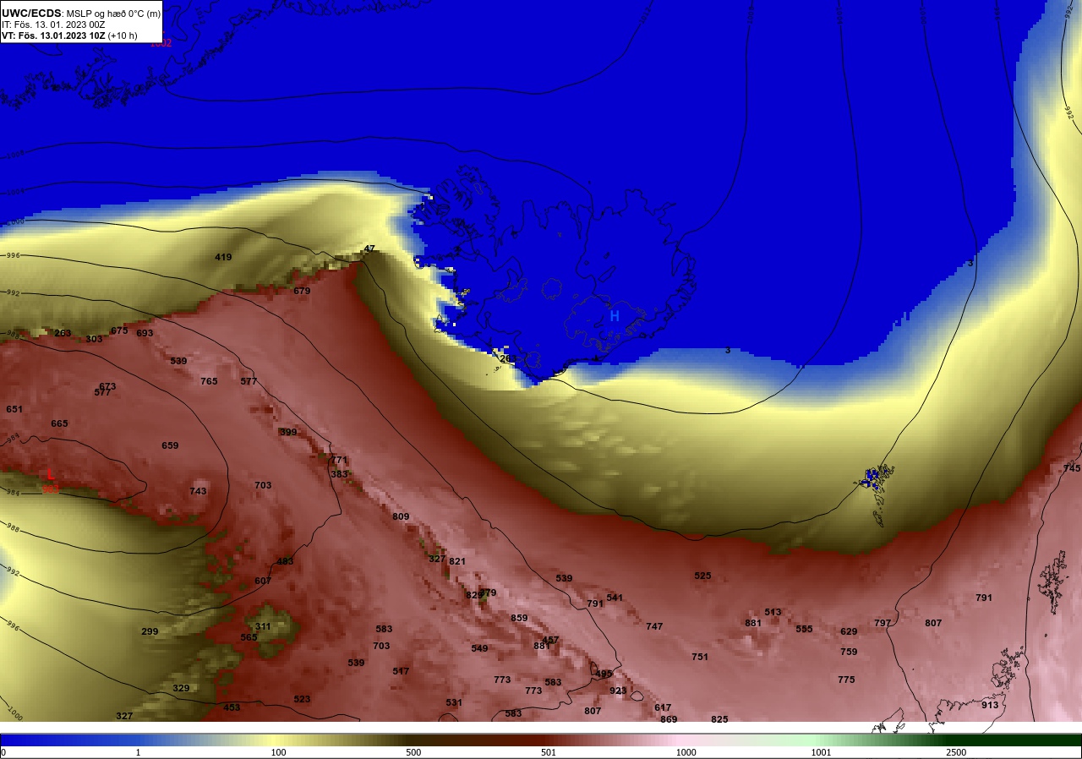Click the 617 value label
This screenshot has width=1082, height=759.
point(663,707)
